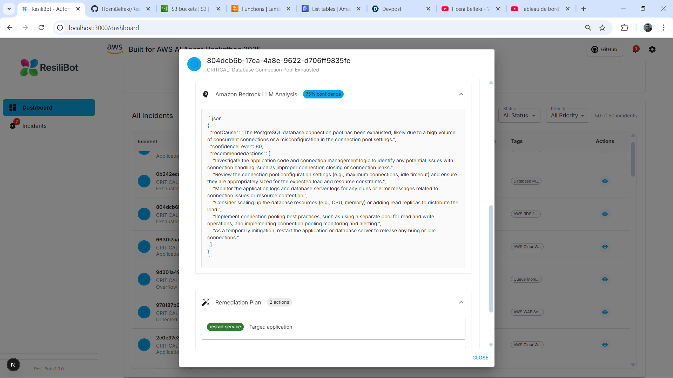Click the Bedrock LLM Analysis brain icon
Screen dimensions: 673x378
[x=206, y=94]
